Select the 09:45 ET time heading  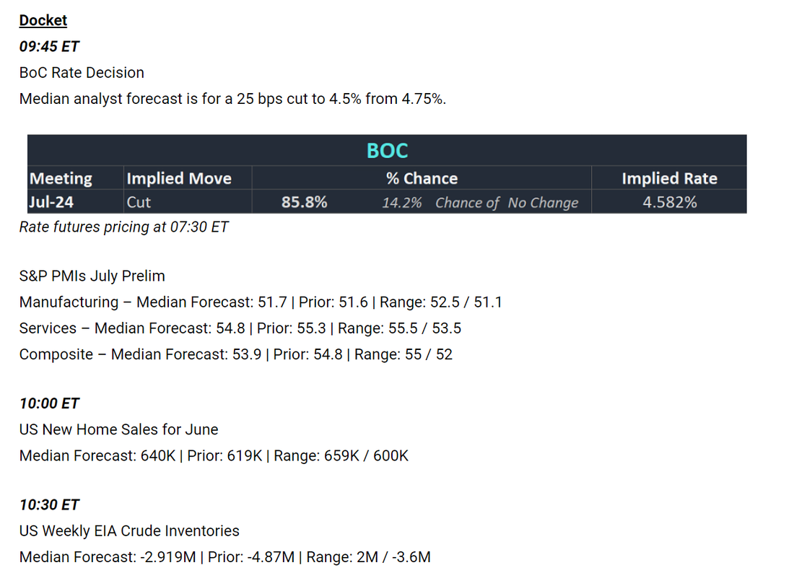pyautogui.click(x=49, y=47)
